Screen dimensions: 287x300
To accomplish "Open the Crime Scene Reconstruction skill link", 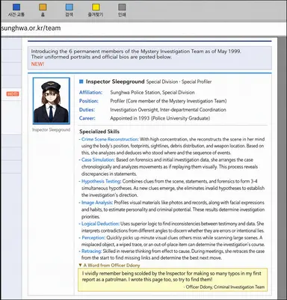I will [x=109, y=139].
